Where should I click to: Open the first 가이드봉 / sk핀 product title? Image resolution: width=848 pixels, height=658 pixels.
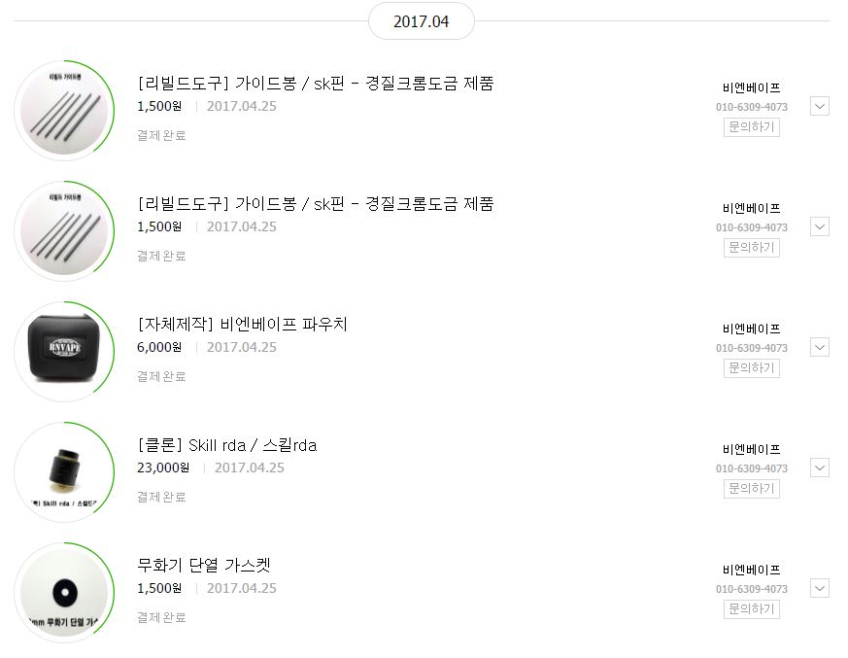pyautogui.click(x=316, y=84)
